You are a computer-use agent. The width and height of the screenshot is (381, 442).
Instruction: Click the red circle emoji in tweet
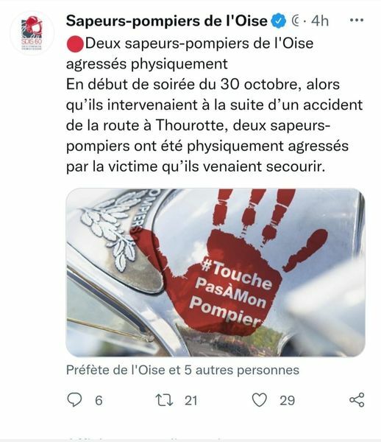[x=75, y=44]
